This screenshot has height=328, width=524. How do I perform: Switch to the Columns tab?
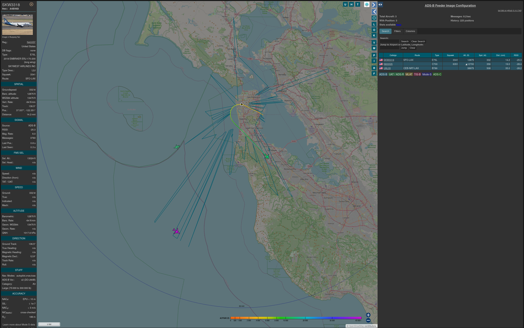click(x=410, y=31)
